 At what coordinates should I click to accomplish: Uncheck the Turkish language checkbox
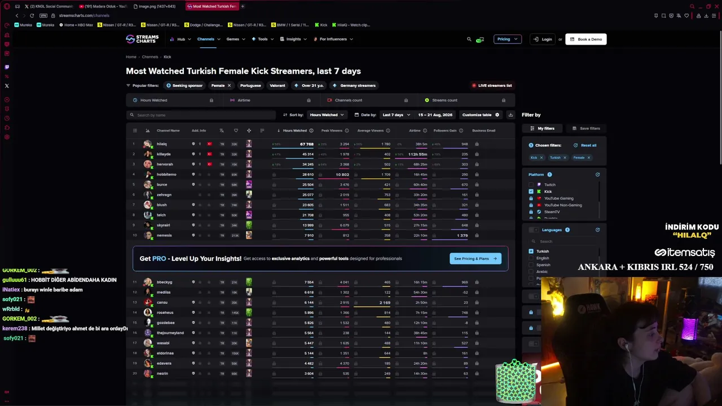point(531,251)
